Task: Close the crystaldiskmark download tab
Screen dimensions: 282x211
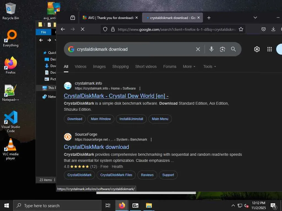Action: [x=198, y=18]
